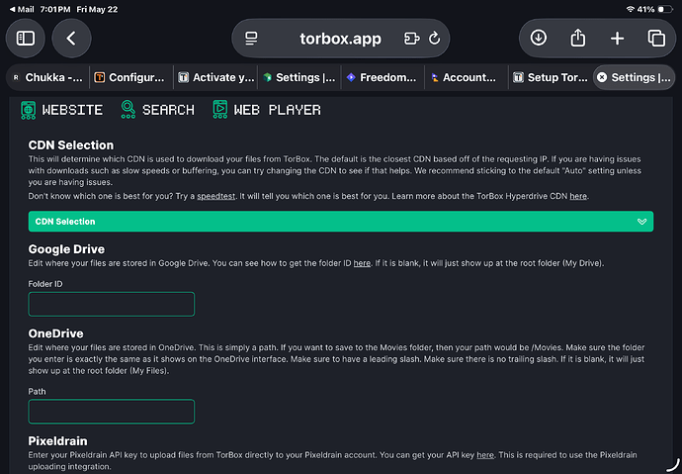This screenshot has width=682, height=474.
Task: Switch to the Account... tab
Action: [x=466, y=77]
